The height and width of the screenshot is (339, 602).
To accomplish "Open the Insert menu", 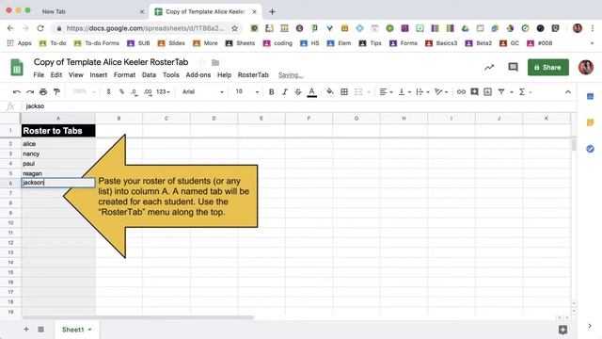I will click(x=98, y=75).
